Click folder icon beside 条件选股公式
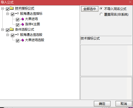 [x=12, y=29]
